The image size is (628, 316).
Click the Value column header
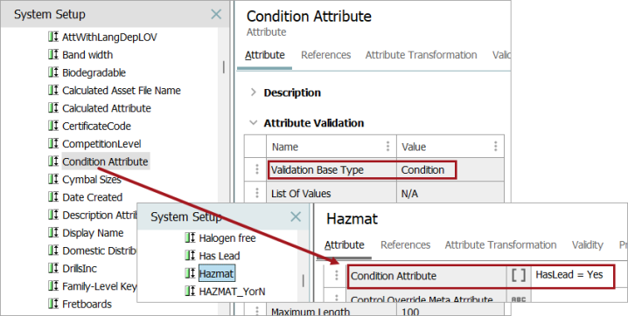(450, 147)
